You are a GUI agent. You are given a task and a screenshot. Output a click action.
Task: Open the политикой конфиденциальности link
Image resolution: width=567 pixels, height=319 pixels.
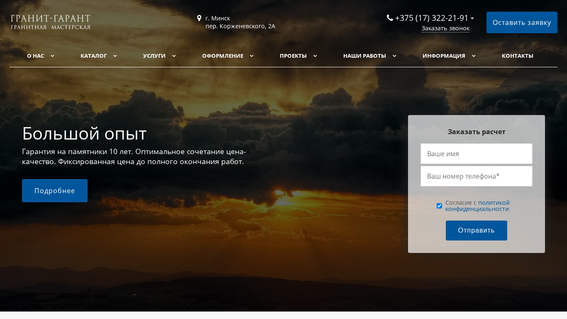click(477, 206)
